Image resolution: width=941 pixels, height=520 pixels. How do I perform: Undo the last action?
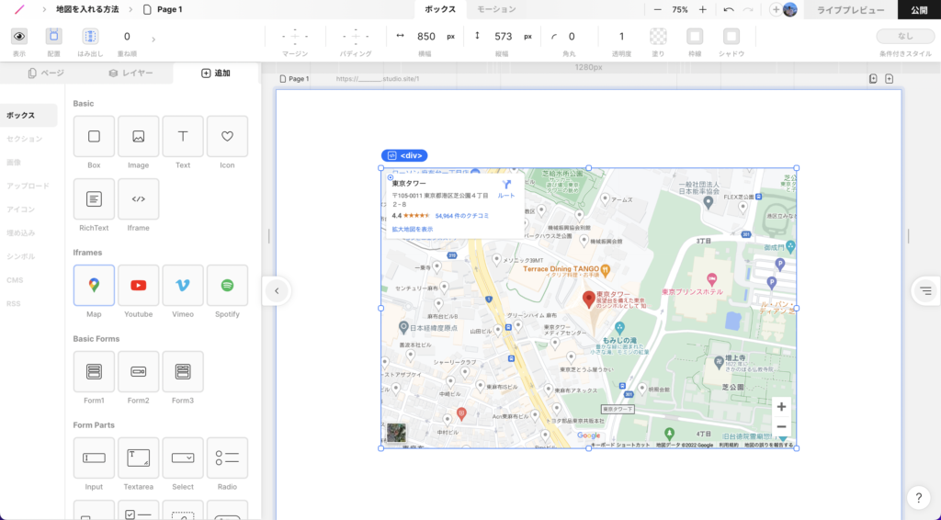pos(729,9)
